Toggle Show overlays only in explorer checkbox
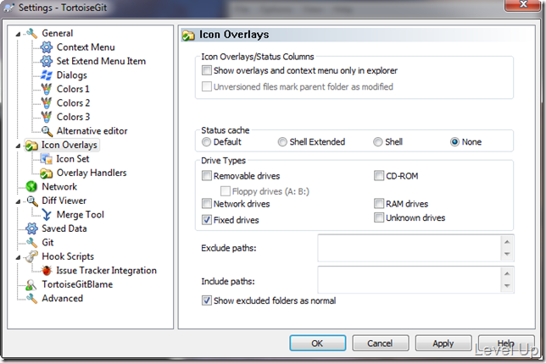Screen dimensions: 546x363 [x=207, y=70]
